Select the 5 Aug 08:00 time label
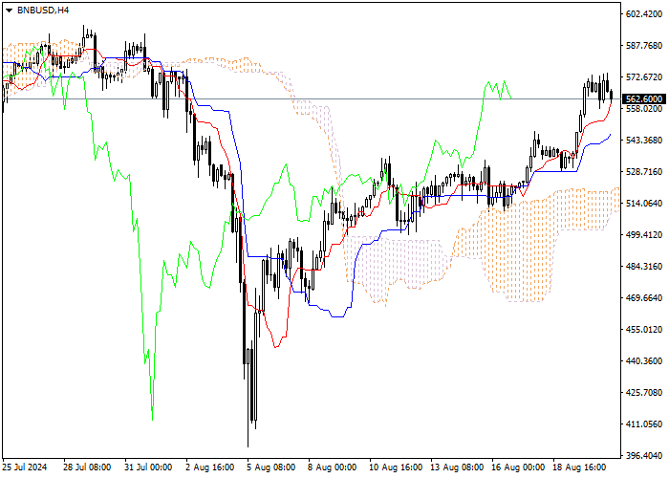The width and height of the screenshot is (669, 478). (271, 467)
